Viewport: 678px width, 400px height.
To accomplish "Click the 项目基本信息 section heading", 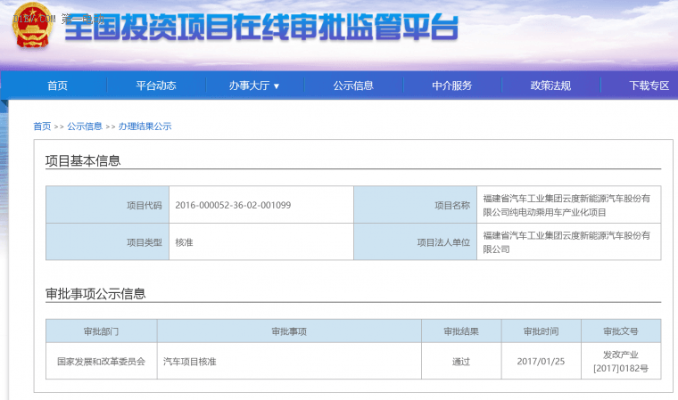I will click(x=83, y=160).
